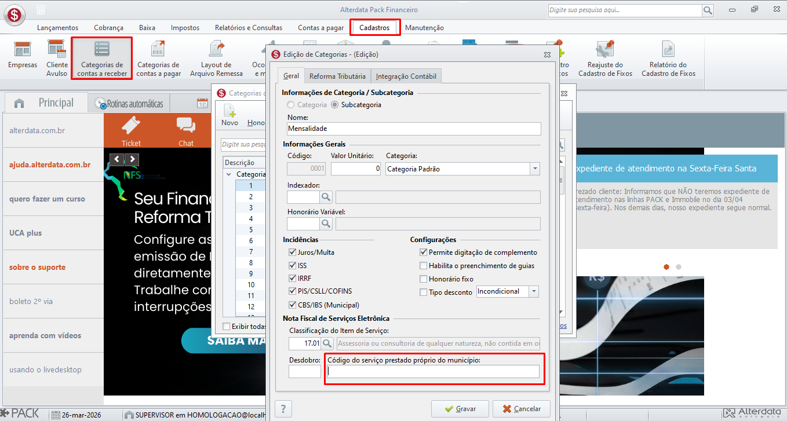This screenshot has width=787, height=421.
Task: Click the Honorário Variável lookup magnifier
Action: [326, 224]
